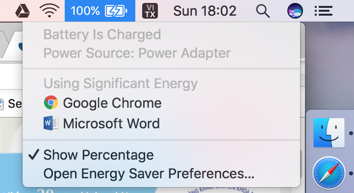Select Google Chrome in the battery menu
Viewport: 354px width, 193px height.
(112, 103)
